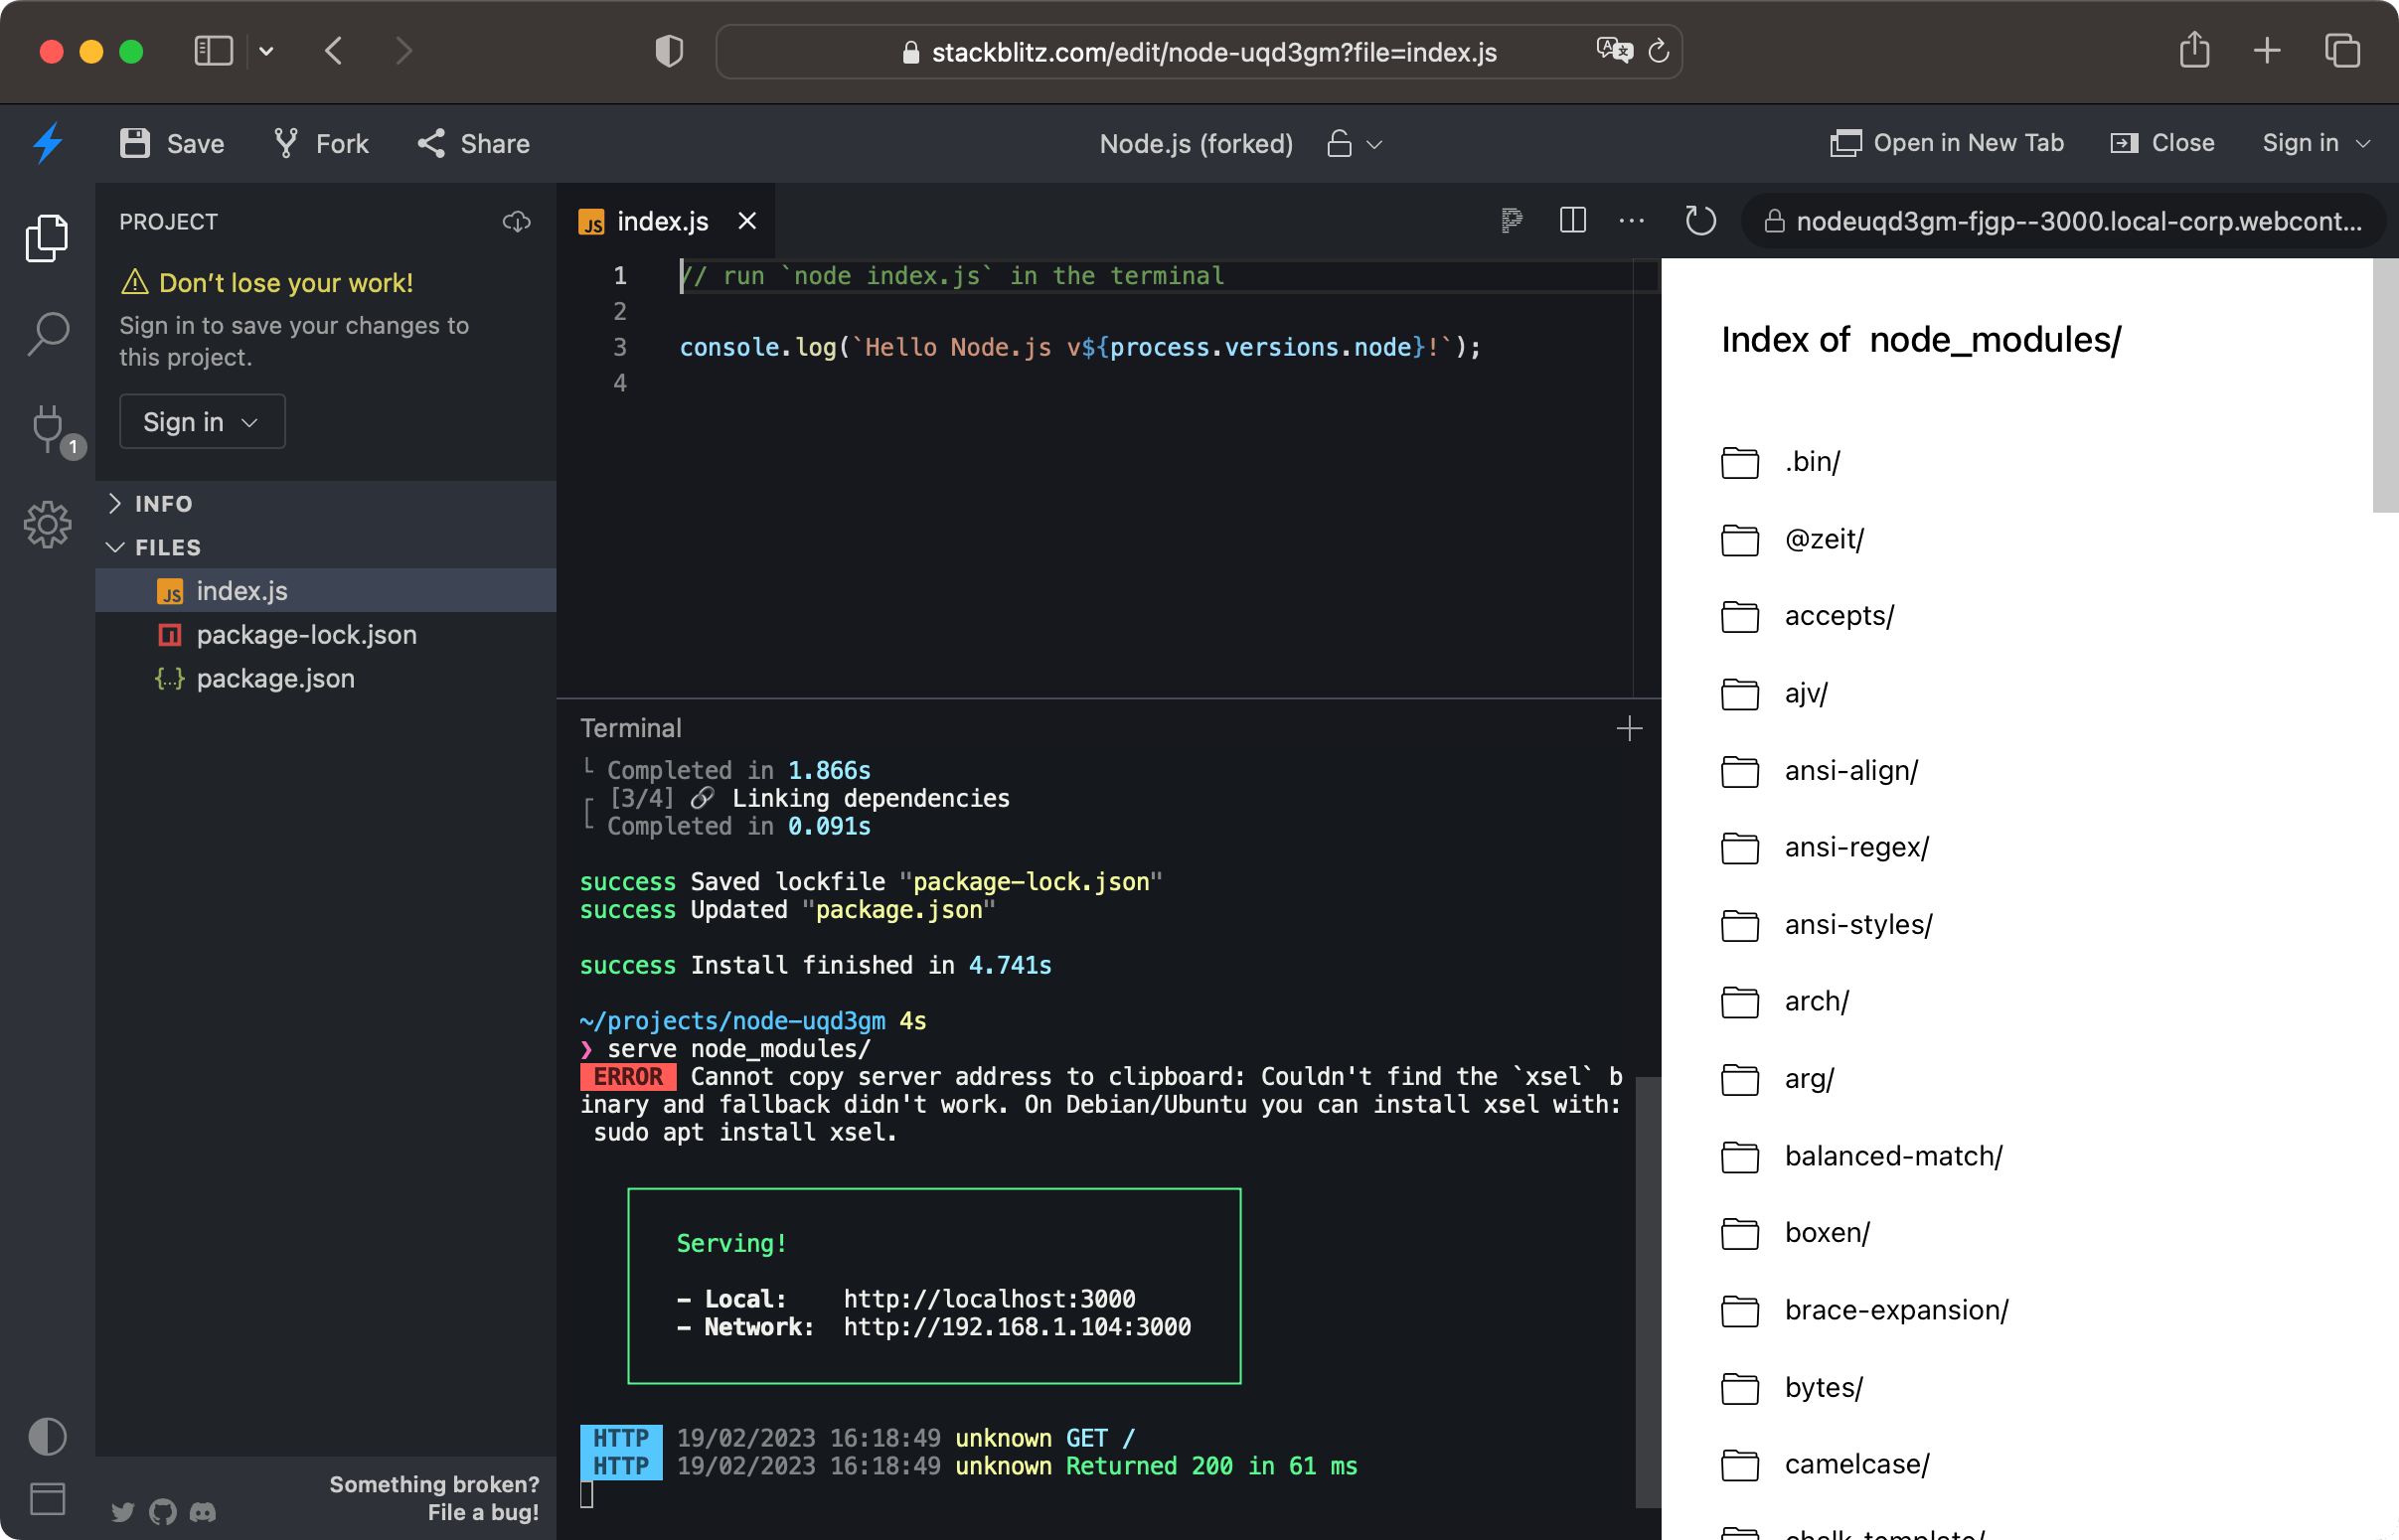Format code using the Prettier icon

pyautogui.click(x=1511, y=220)
